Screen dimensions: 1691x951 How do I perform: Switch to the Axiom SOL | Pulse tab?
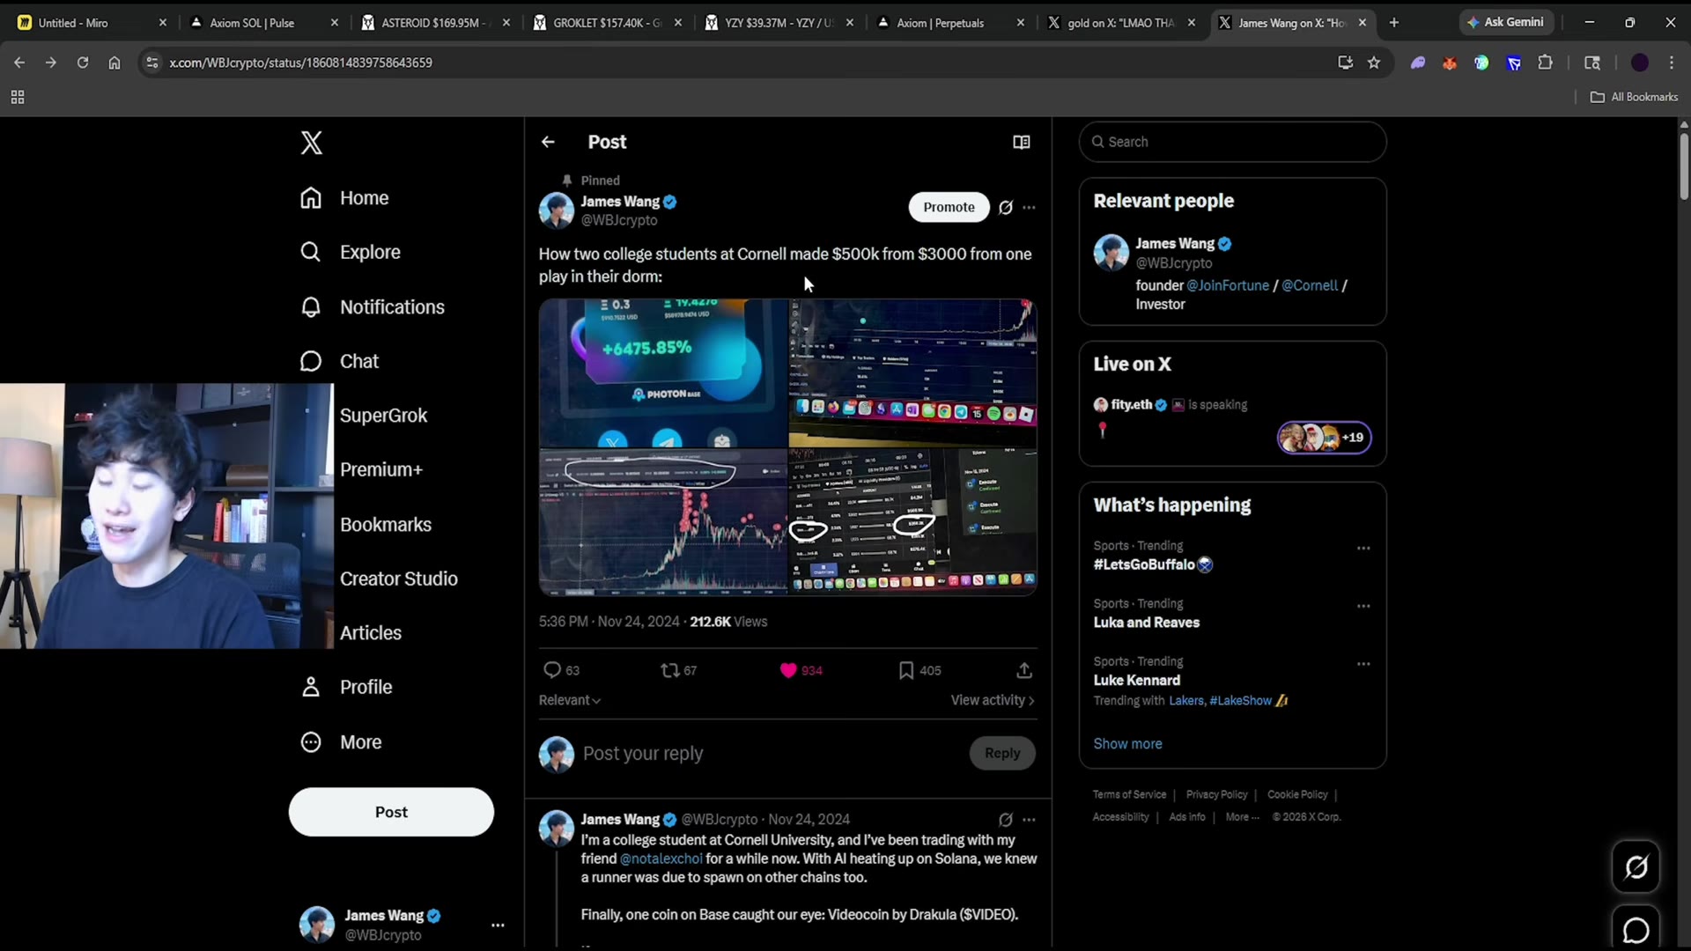tap(264, 23)
